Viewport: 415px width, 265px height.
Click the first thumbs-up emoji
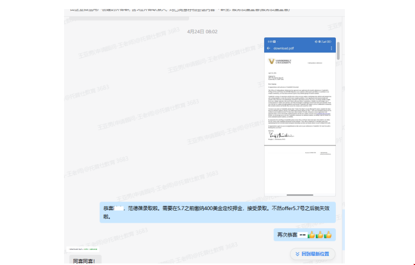pos(311,235)
